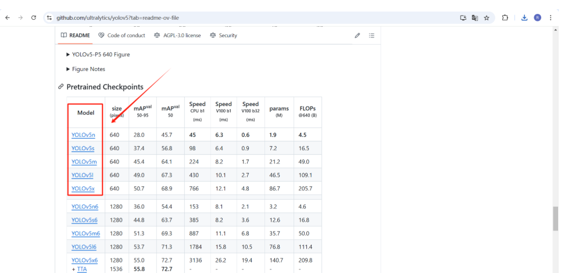This screenshot has width=561, height=273.
Task: Click the Speed CPU b1 column header
Action: pos(198,111)
